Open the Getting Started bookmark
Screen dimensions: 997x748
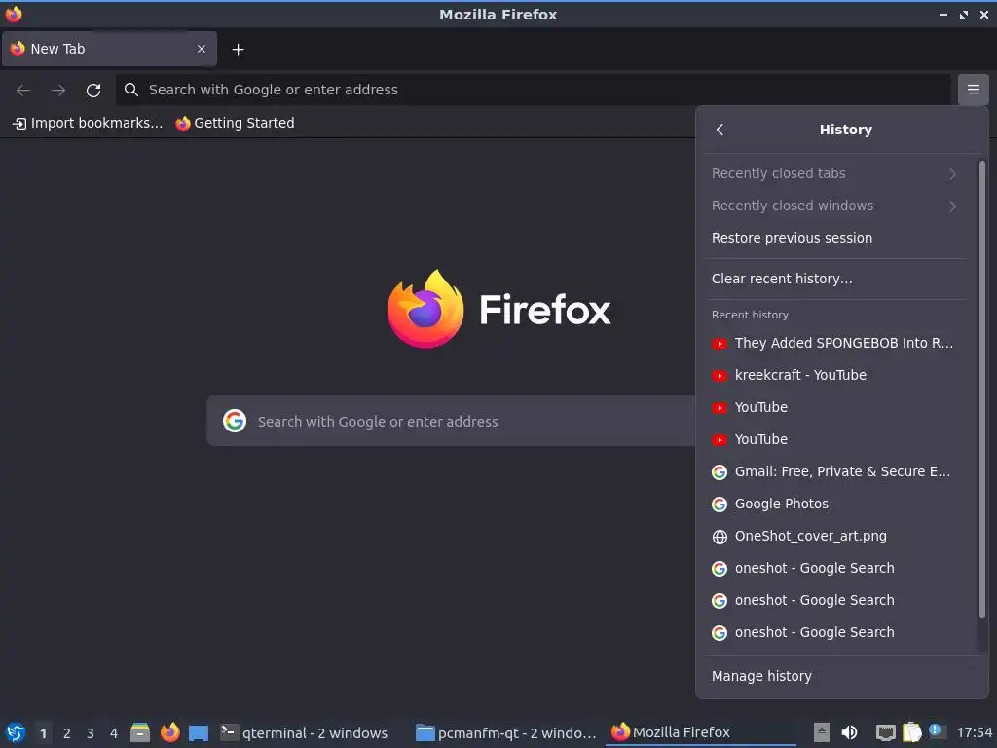236,123
